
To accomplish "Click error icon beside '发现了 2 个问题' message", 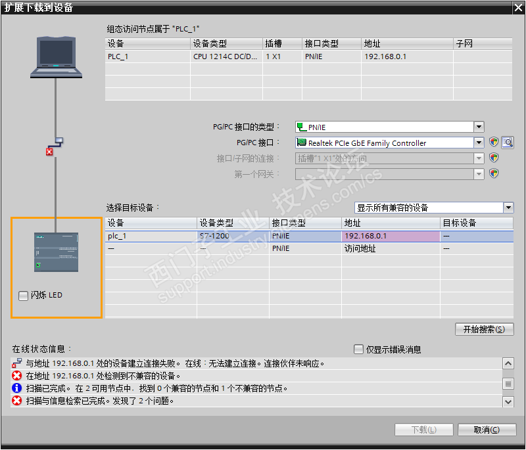I will point(17,401).
